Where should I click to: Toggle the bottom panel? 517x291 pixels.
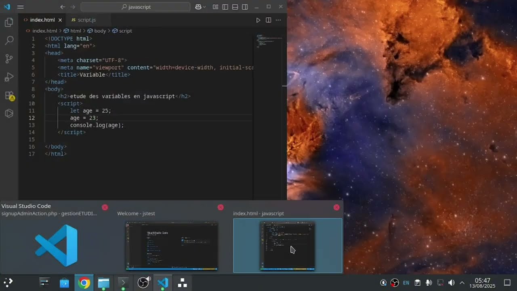[235, 7]
